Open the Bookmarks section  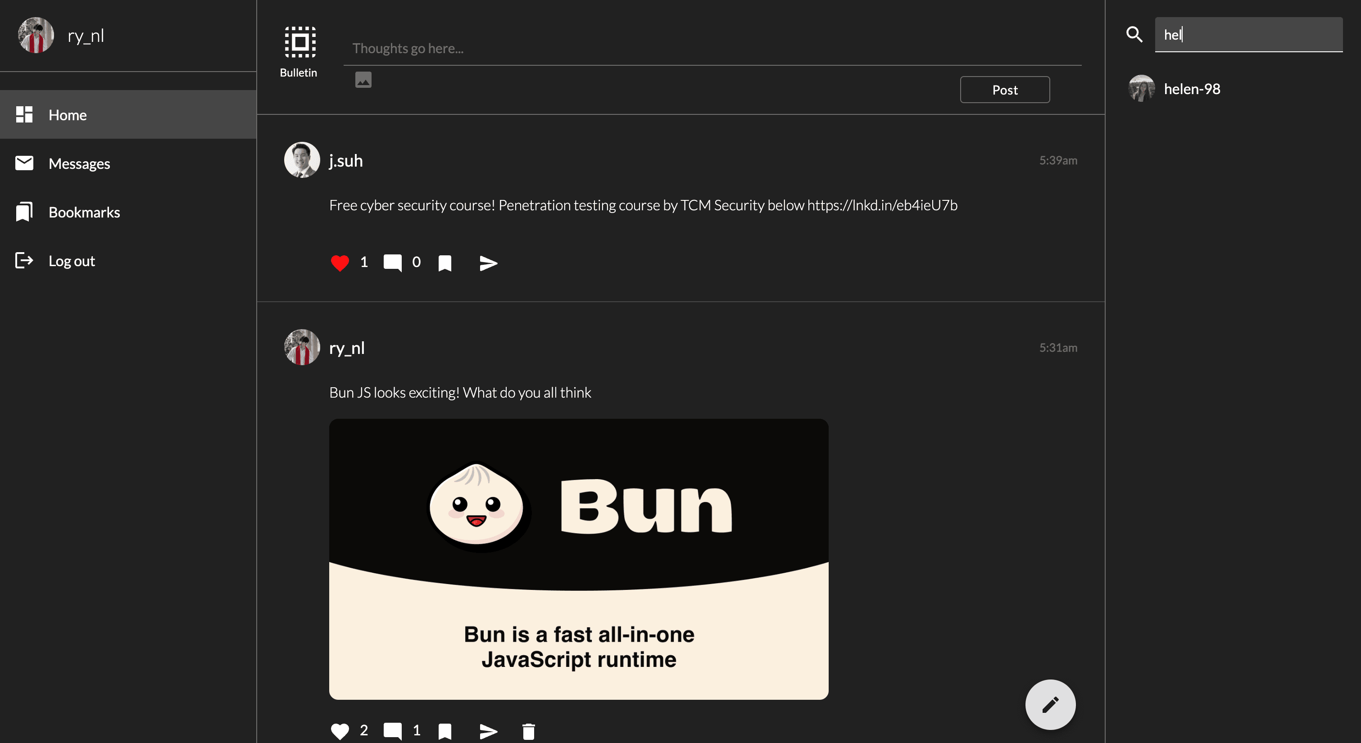point(85,212)
